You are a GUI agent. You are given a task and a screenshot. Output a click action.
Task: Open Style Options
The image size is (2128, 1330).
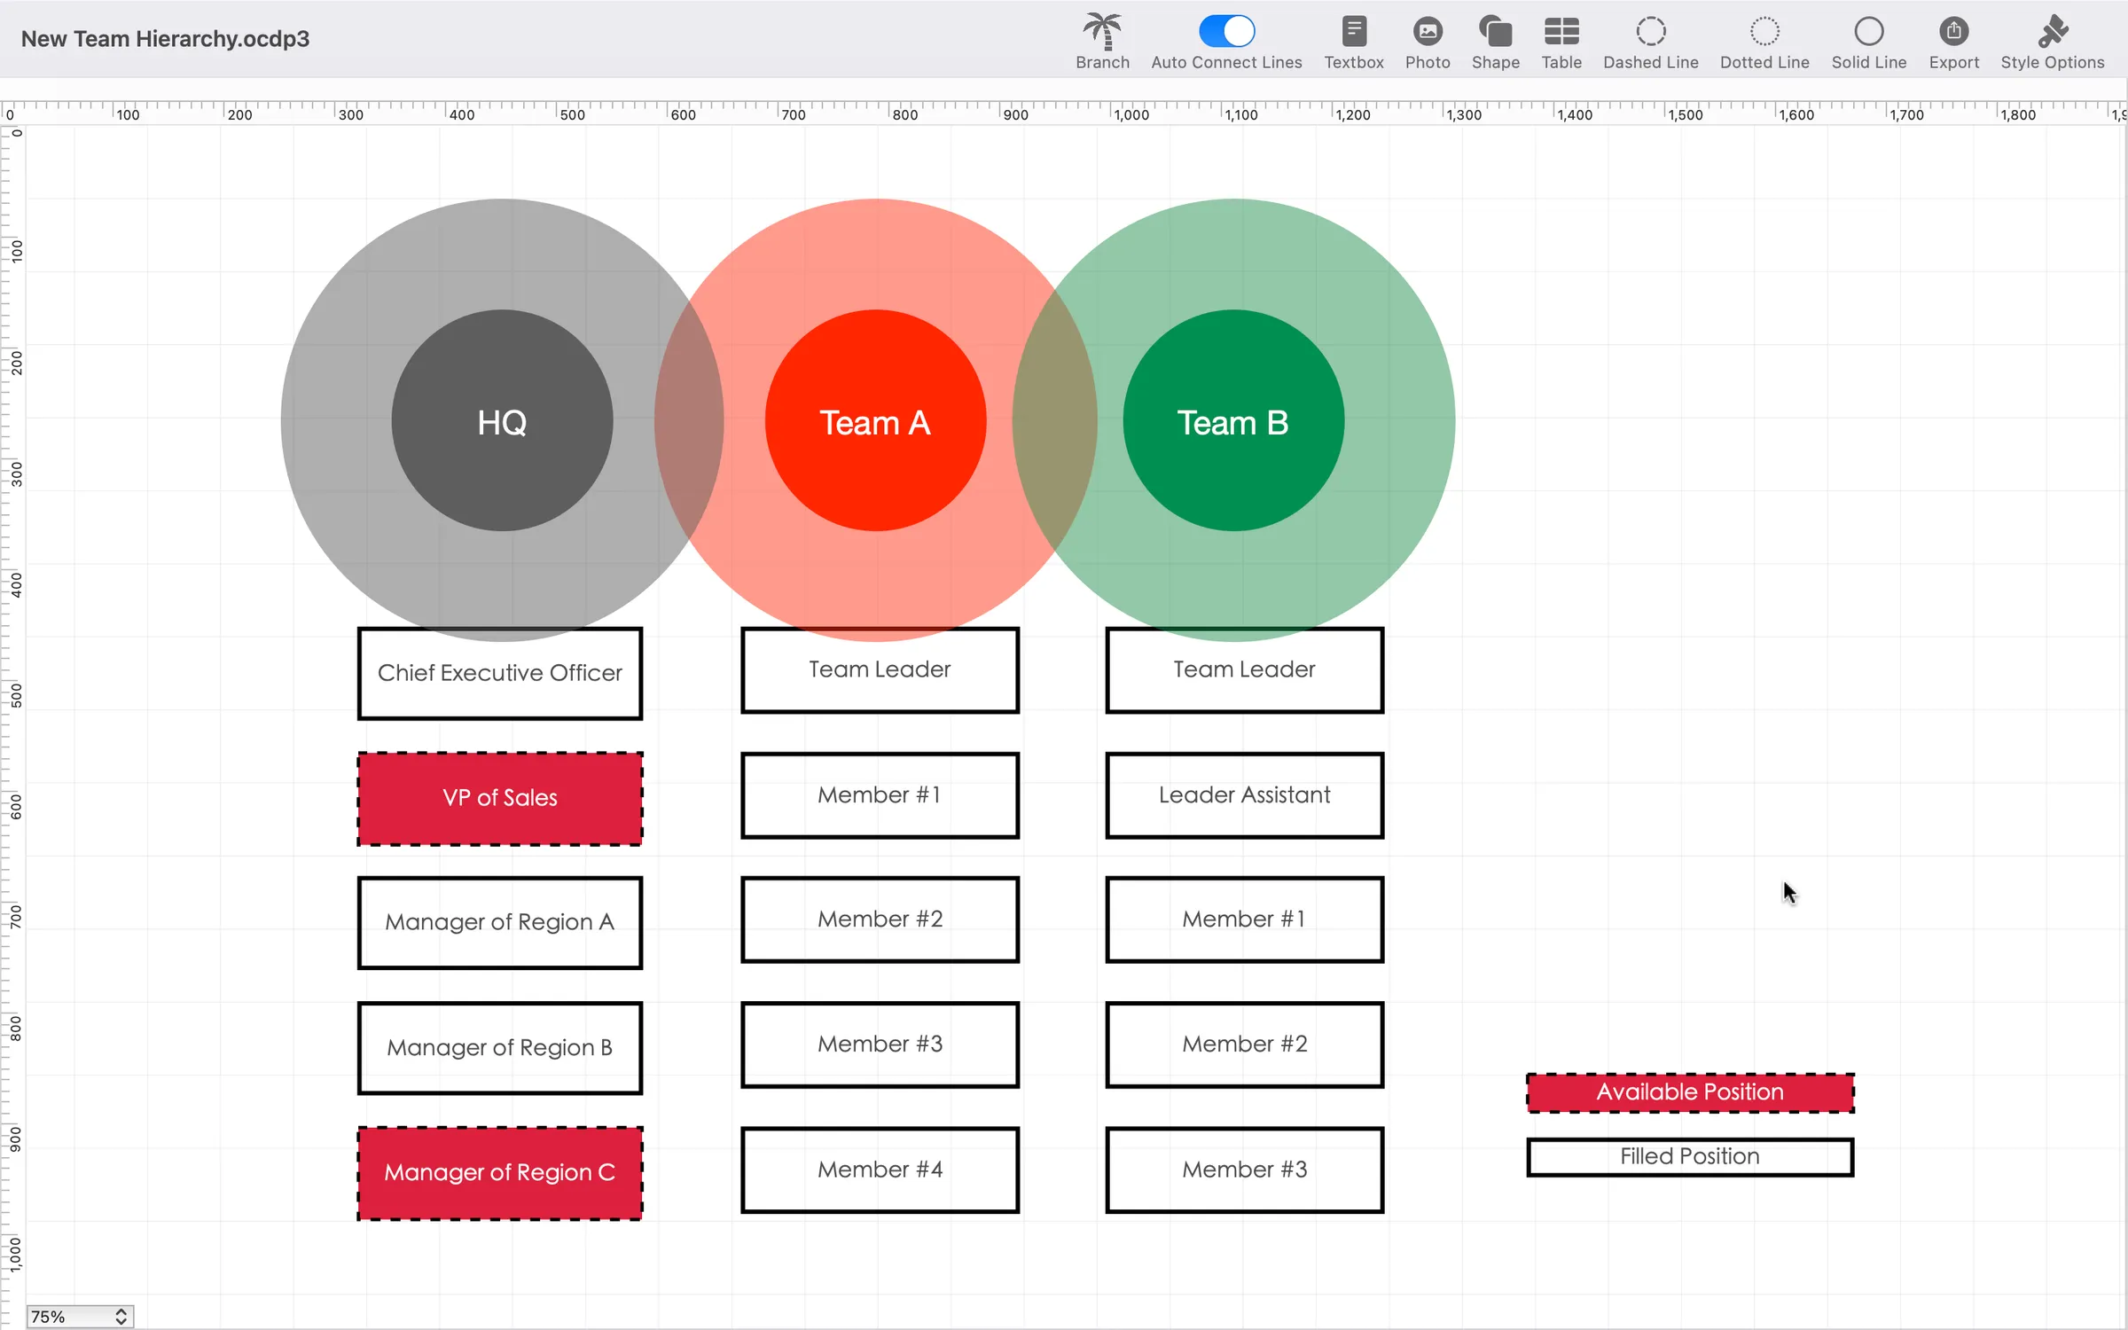click(2054, 39)
